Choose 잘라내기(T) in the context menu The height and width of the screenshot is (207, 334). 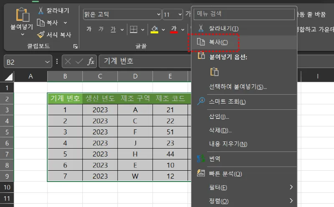pos(244,28)
